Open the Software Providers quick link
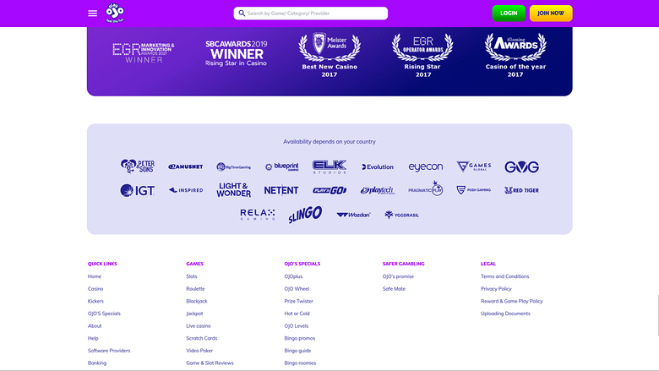The width and height of the screenshot is (659, 371). [109, 351]
